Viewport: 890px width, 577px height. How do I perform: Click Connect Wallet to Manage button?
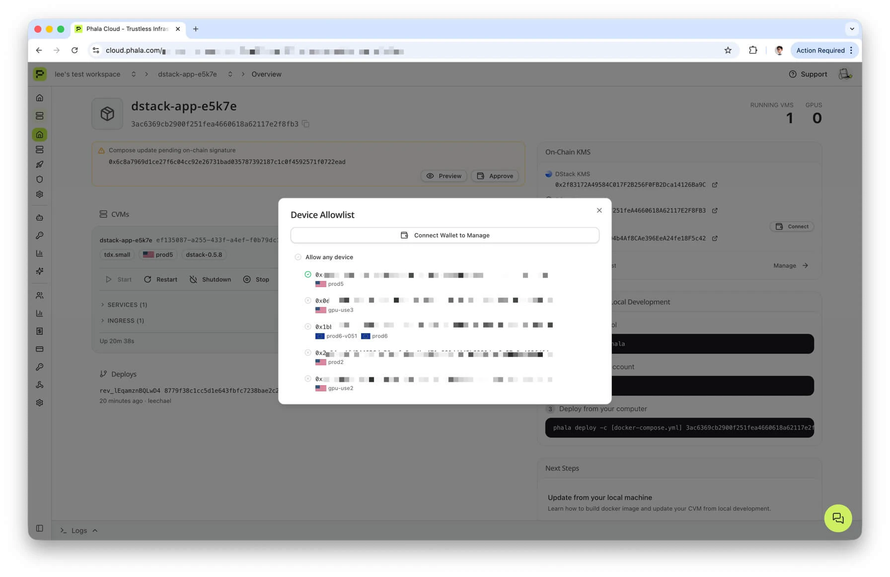[x=445, y=235]
